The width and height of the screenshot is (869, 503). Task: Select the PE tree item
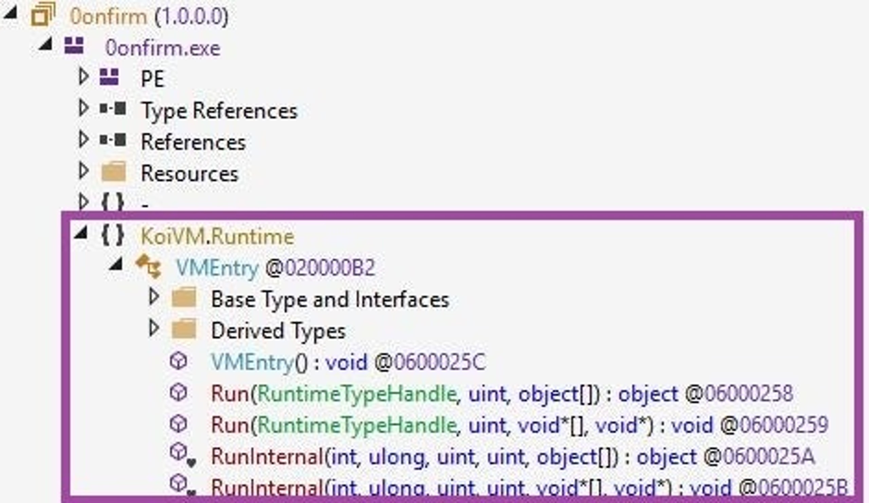tap(152, 79)
